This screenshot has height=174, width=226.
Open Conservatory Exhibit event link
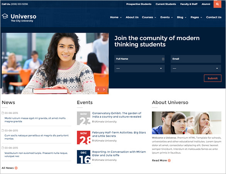click(x=117, y=115)
